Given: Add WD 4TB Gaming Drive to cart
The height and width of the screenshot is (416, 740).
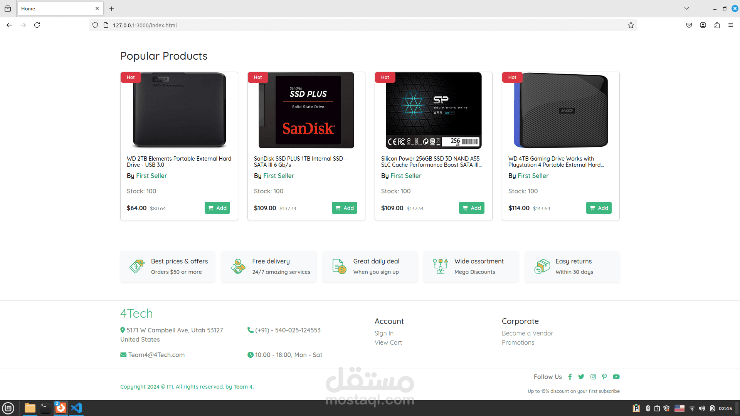Looking at the screenshot, I should (x=599, y=208).
